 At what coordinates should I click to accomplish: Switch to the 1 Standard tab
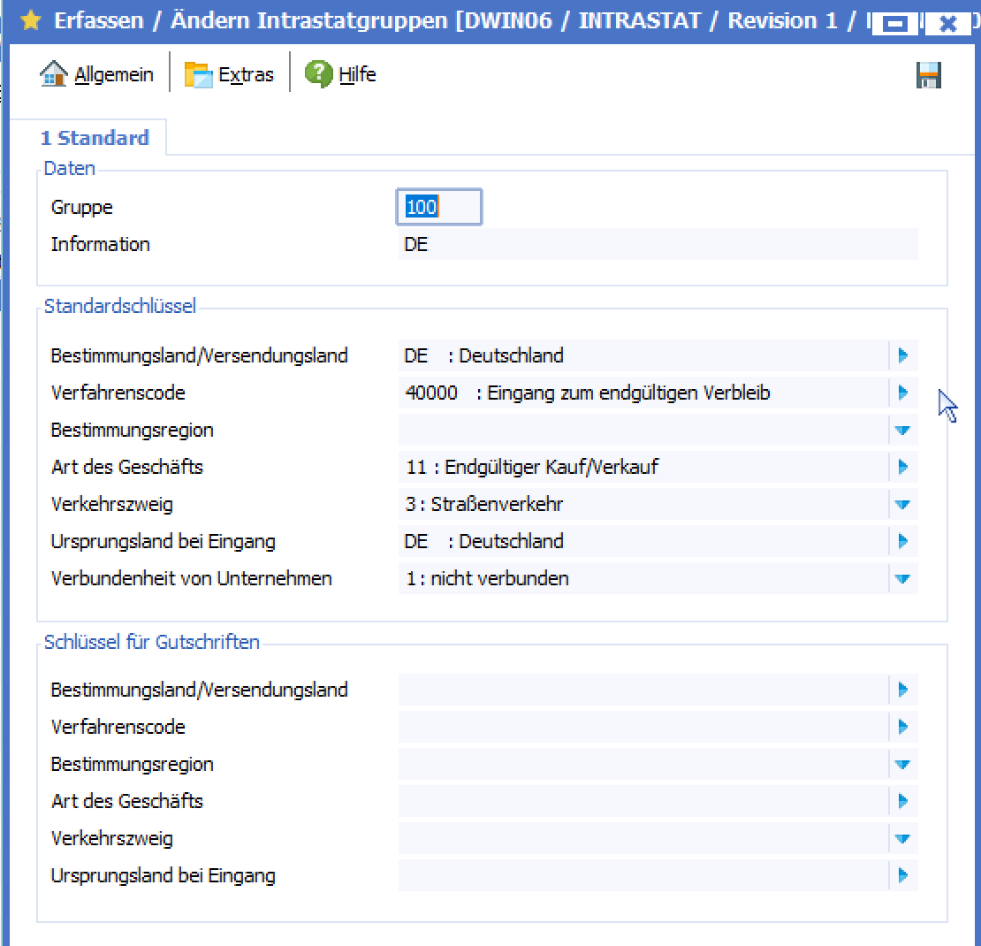point(95,138)
